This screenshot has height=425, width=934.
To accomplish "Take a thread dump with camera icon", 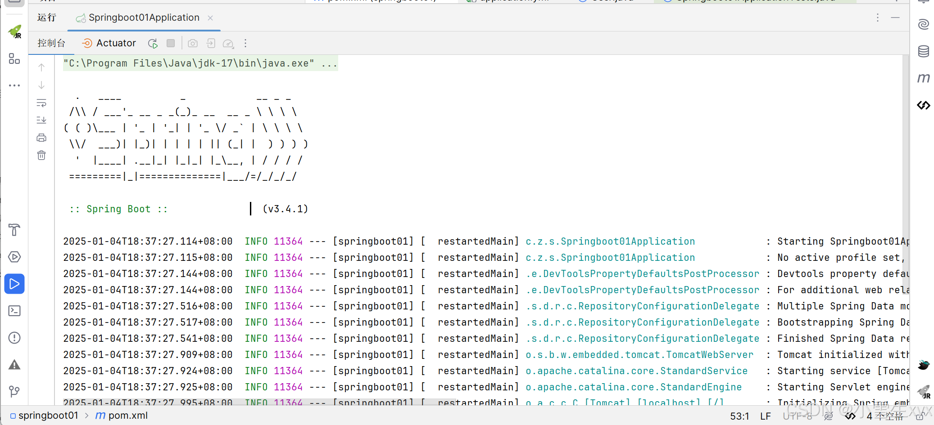I will coord(193,43).
